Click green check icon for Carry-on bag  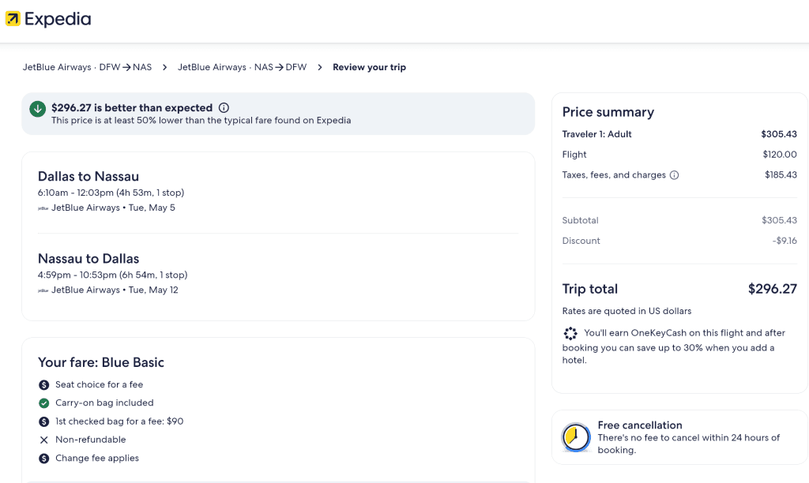pos(44,403)
